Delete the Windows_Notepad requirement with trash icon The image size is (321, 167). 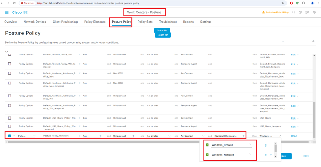tap(266, 155)
